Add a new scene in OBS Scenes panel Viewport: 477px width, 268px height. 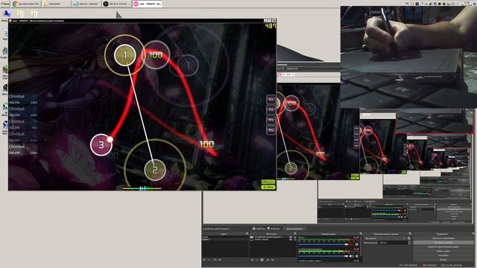(x=203, y=260)
